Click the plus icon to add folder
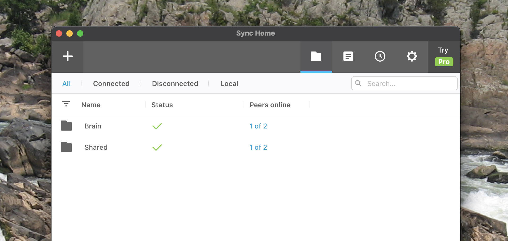Viewport: 508px width, 241px height. [67, 56]
